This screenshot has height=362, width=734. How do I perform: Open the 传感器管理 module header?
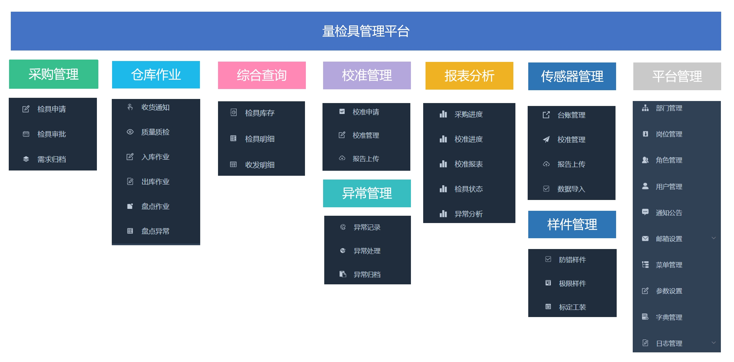click(572, 76)
